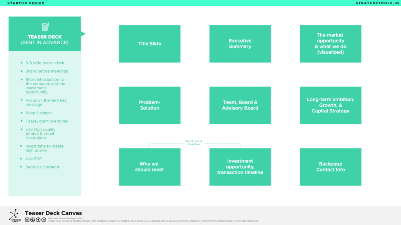Click the STARTUP SERIES header label
This screenshot has width=401, height=225.
[26, 3]
